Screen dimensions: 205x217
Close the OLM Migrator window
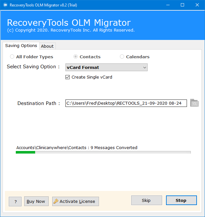point(197,5)
